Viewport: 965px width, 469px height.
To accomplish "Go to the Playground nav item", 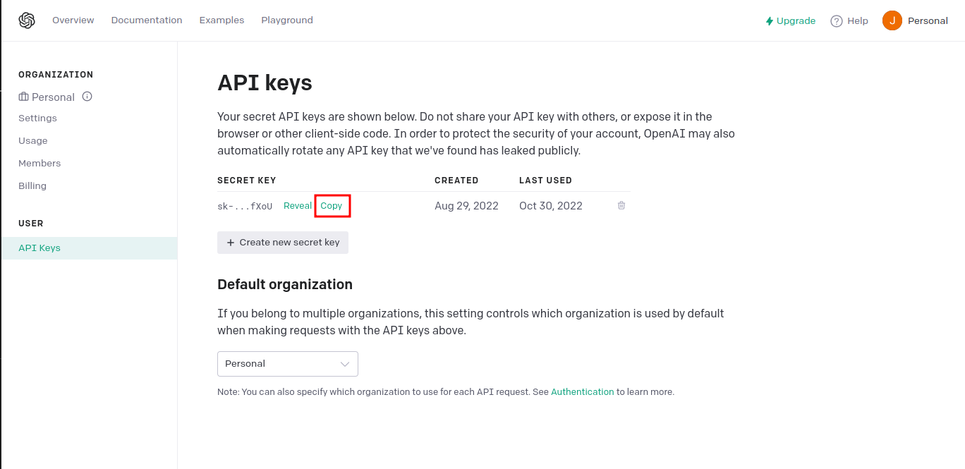I will click(x=287, y=20).
